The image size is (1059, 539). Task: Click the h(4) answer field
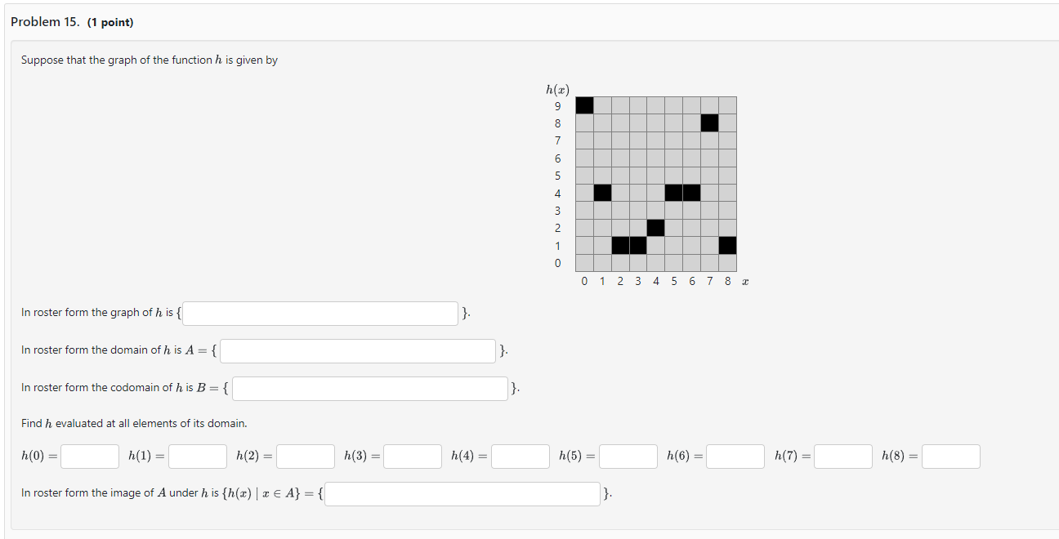click(521, 456)
